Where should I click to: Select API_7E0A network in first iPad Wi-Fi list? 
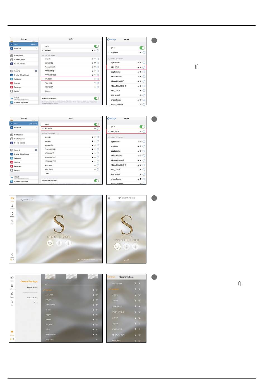pyautogui.click(x=70, y=79)
